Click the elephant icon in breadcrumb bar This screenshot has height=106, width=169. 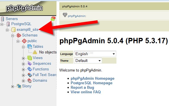pyautogui.click(x=65, y=15)
